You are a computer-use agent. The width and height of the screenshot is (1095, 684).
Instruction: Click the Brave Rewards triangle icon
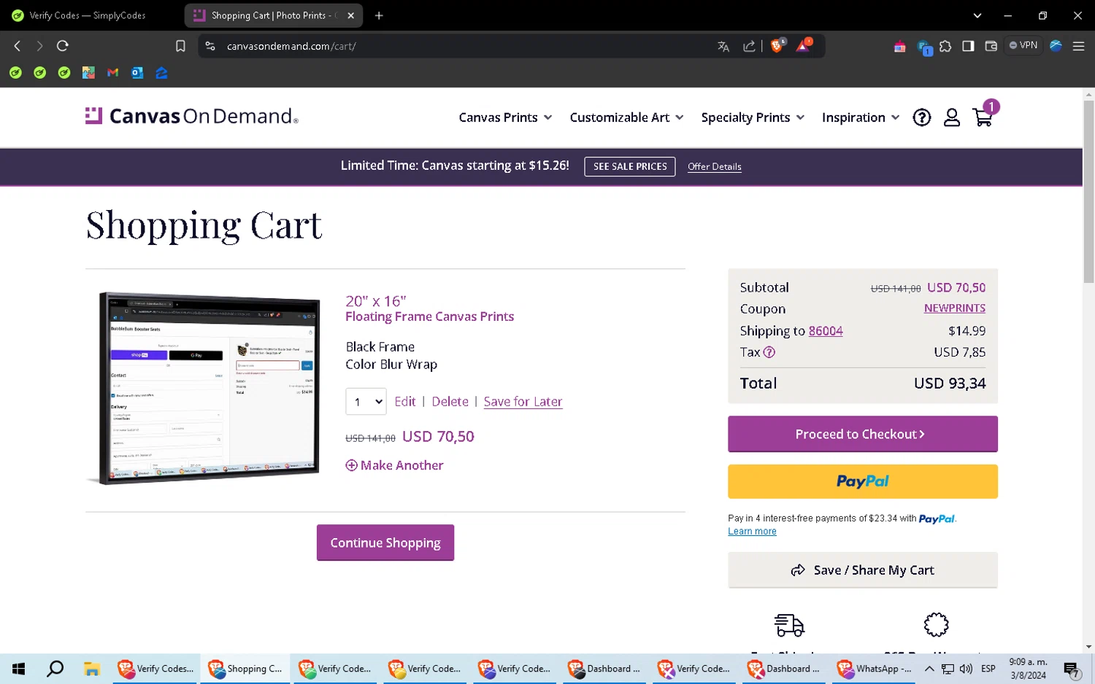[x=804, y=45]
